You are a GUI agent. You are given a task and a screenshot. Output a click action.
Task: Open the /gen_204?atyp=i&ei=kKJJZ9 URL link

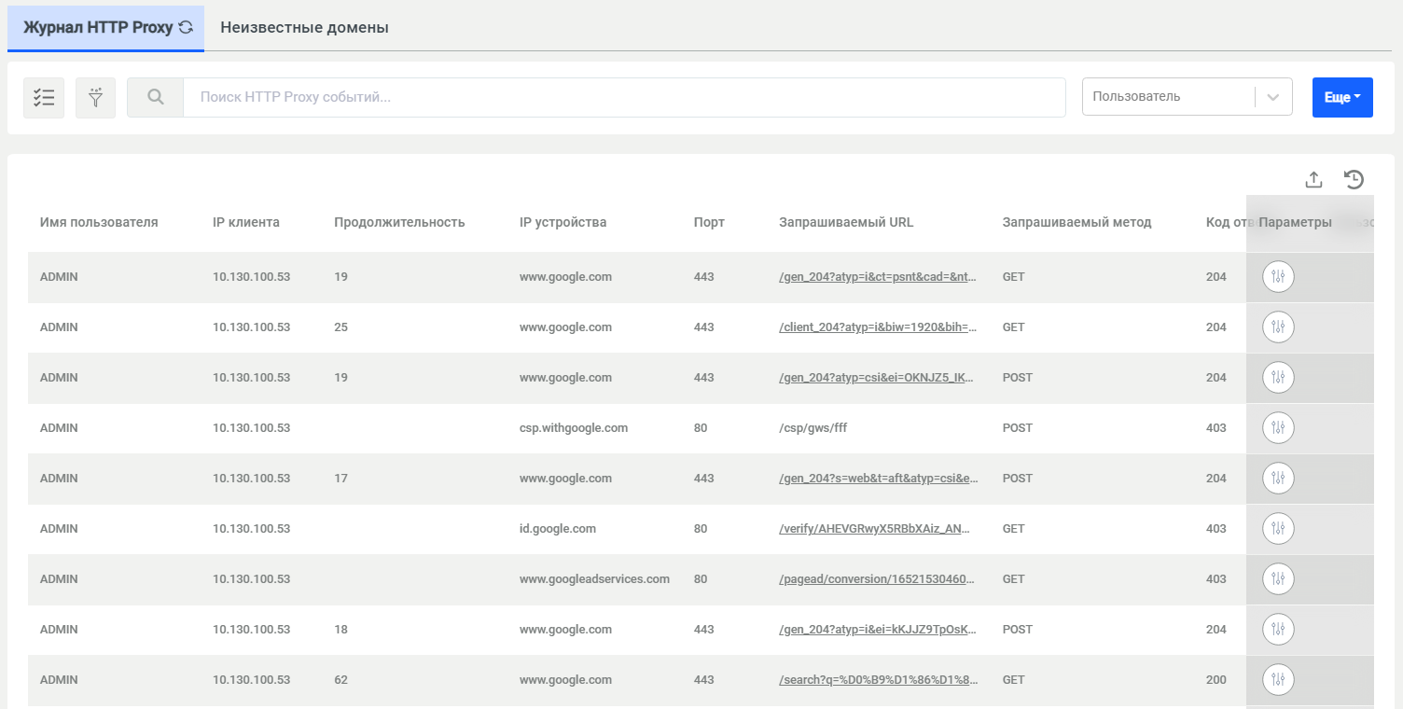coord(878,630)
